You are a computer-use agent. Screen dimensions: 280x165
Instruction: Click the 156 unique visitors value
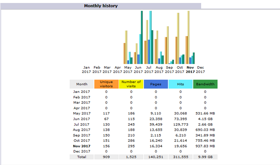(106, 146)
